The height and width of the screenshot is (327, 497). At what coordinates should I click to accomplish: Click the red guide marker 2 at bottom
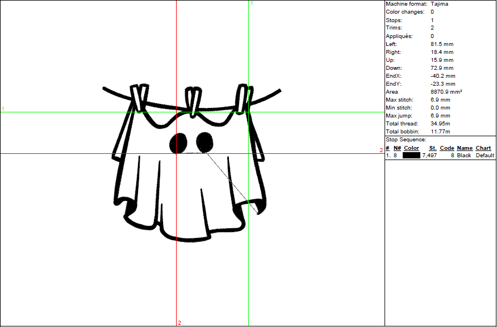point(179,323)
